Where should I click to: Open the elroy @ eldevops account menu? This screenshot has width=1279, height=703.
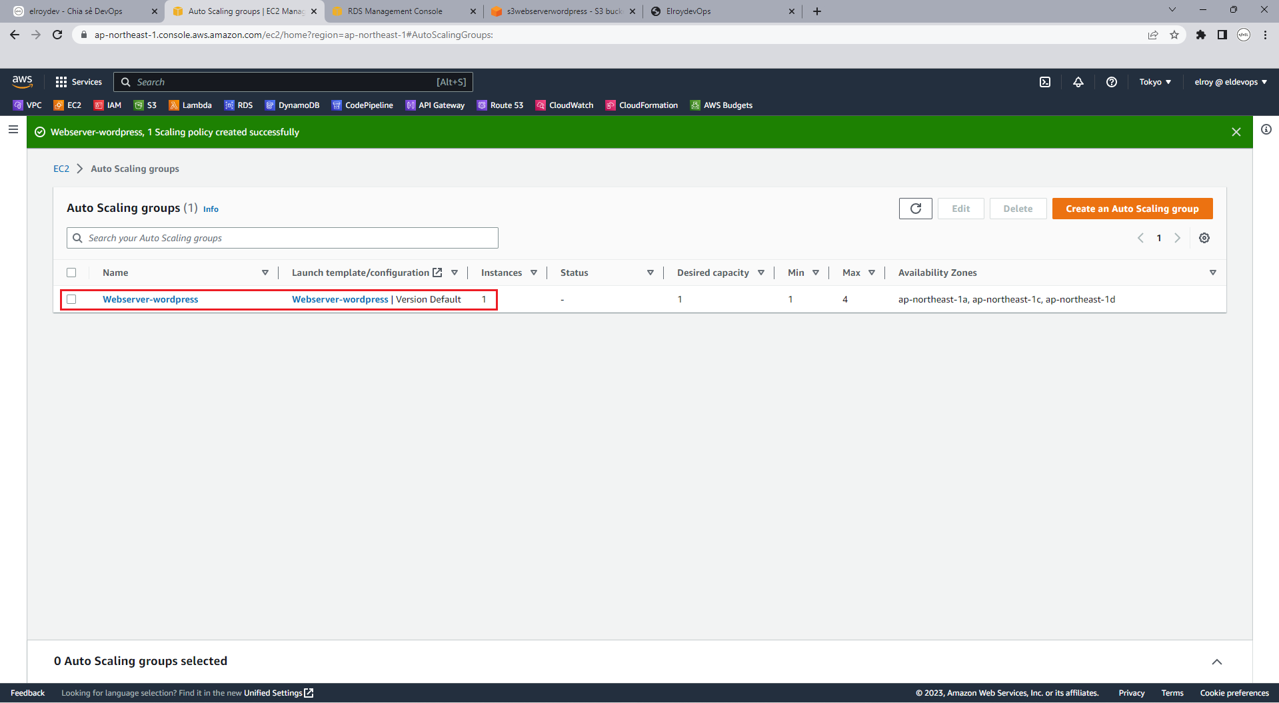[1230, 82]
